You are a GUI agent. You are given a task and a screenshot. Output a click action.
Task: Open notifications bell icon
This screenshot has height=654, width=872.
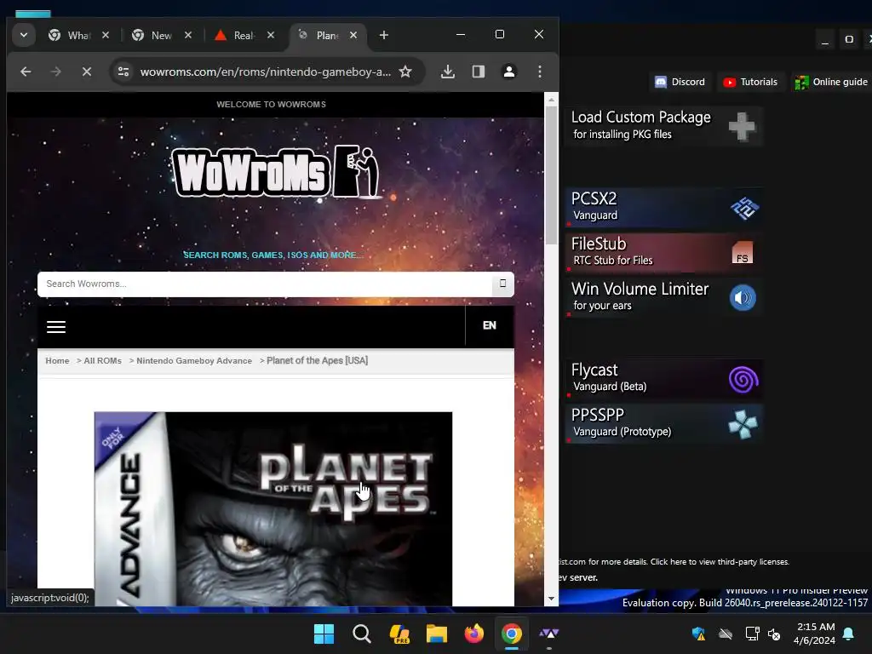pyautogui.click(x=849, y=634)
